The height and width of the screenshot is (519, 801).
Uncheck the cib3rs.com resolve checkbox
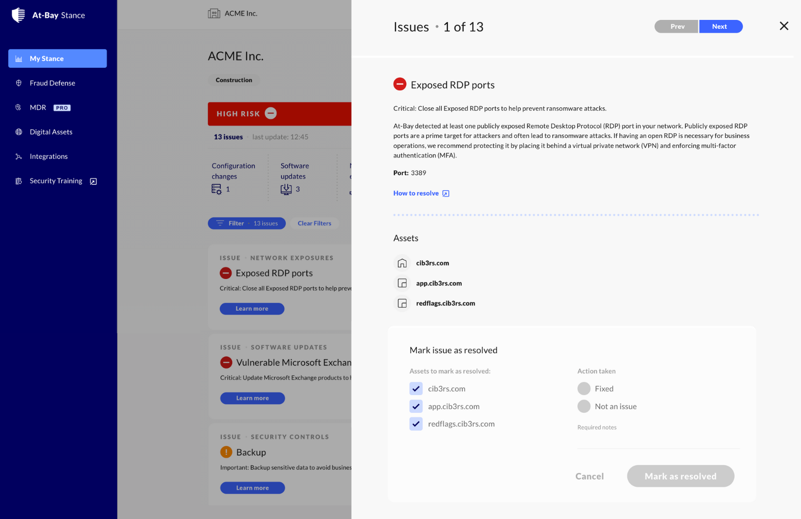416,389
